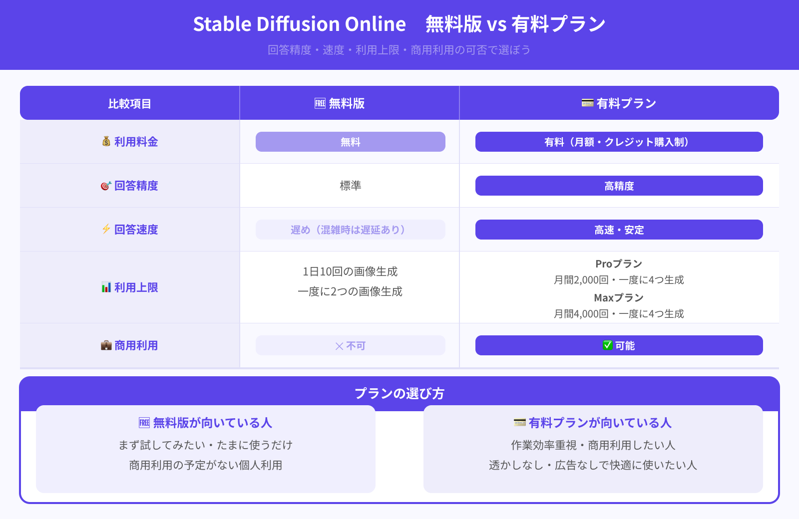Click the briefcase icon beside 商用利用
Viewport: 799px width, 519px height.
[x=106, y=345]
